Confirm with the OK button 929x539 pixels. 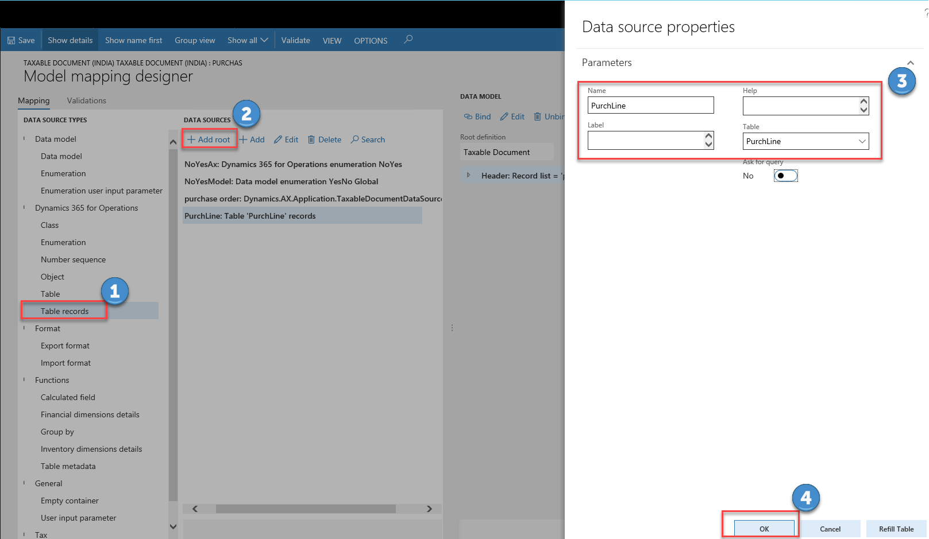coord(764,529)
